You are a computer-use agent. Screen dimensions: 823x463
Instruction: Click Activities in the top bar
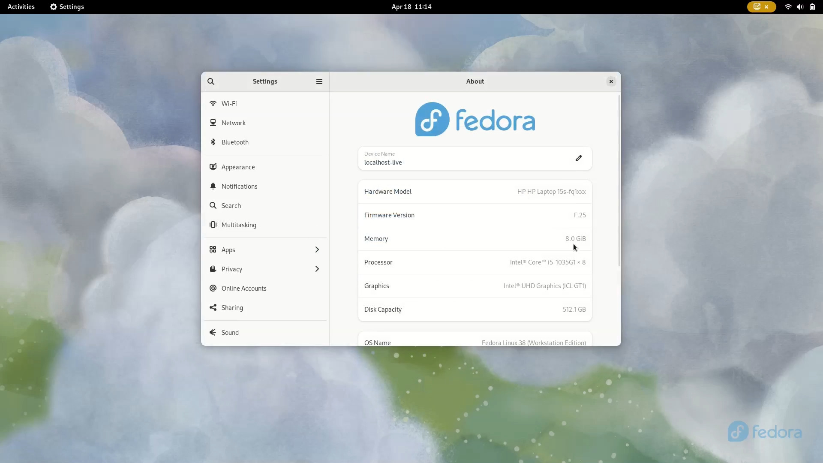tap(21, 6)
